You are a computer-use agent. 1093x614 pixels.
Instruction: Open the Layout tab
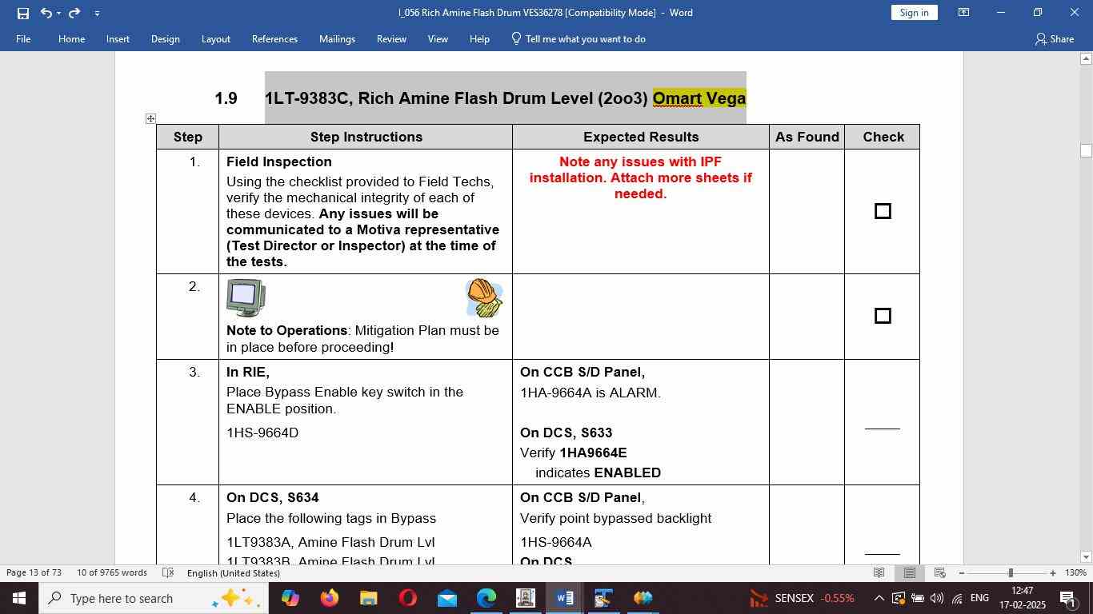point(215,38)
